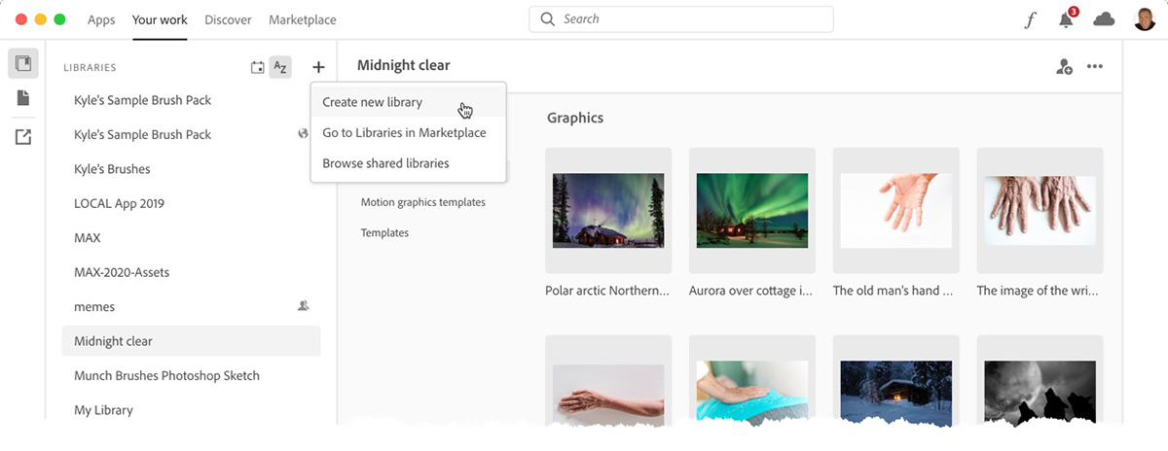Click the LIBRARIES panel header label
The image size is (1168, 451).
tap(90, 68)
